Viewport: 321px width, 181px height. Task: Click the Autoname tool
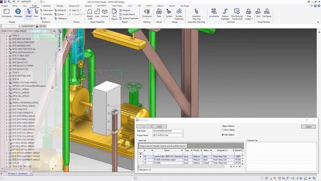pos(147,14)
